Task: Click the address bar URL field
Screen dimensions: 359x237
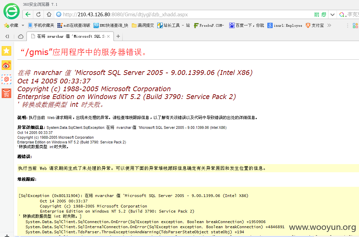Action: pyautogui.click(x=183, y=14)
